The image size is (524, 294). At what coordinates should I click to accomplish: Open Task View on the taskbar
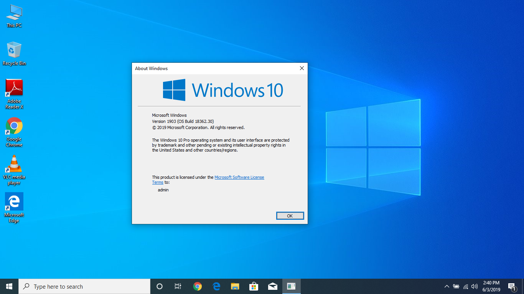pos(178,286)
